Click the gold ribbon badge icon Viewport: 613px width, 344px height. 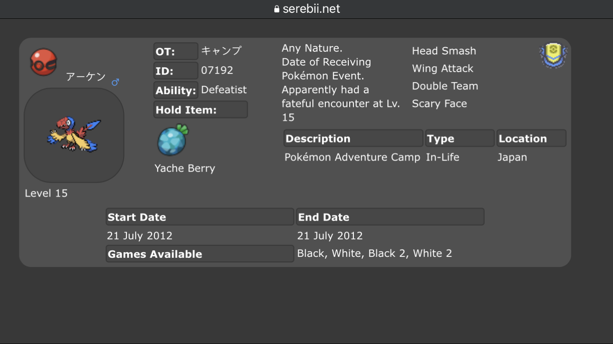click(x=553, y=56)
